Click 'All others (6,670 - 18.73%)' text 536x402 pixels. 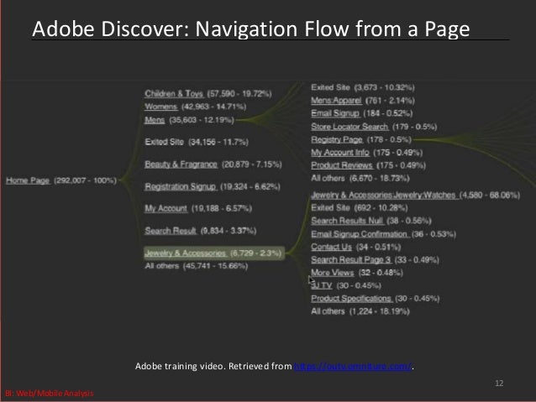[360, 178]
